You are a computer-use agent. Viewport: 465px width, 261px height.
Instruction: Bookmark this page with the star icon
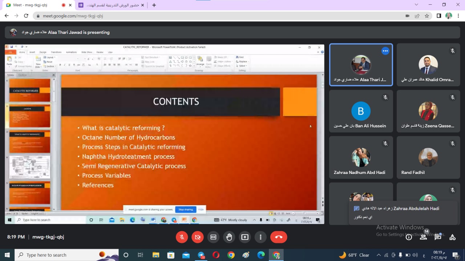[x=427, y=16]
